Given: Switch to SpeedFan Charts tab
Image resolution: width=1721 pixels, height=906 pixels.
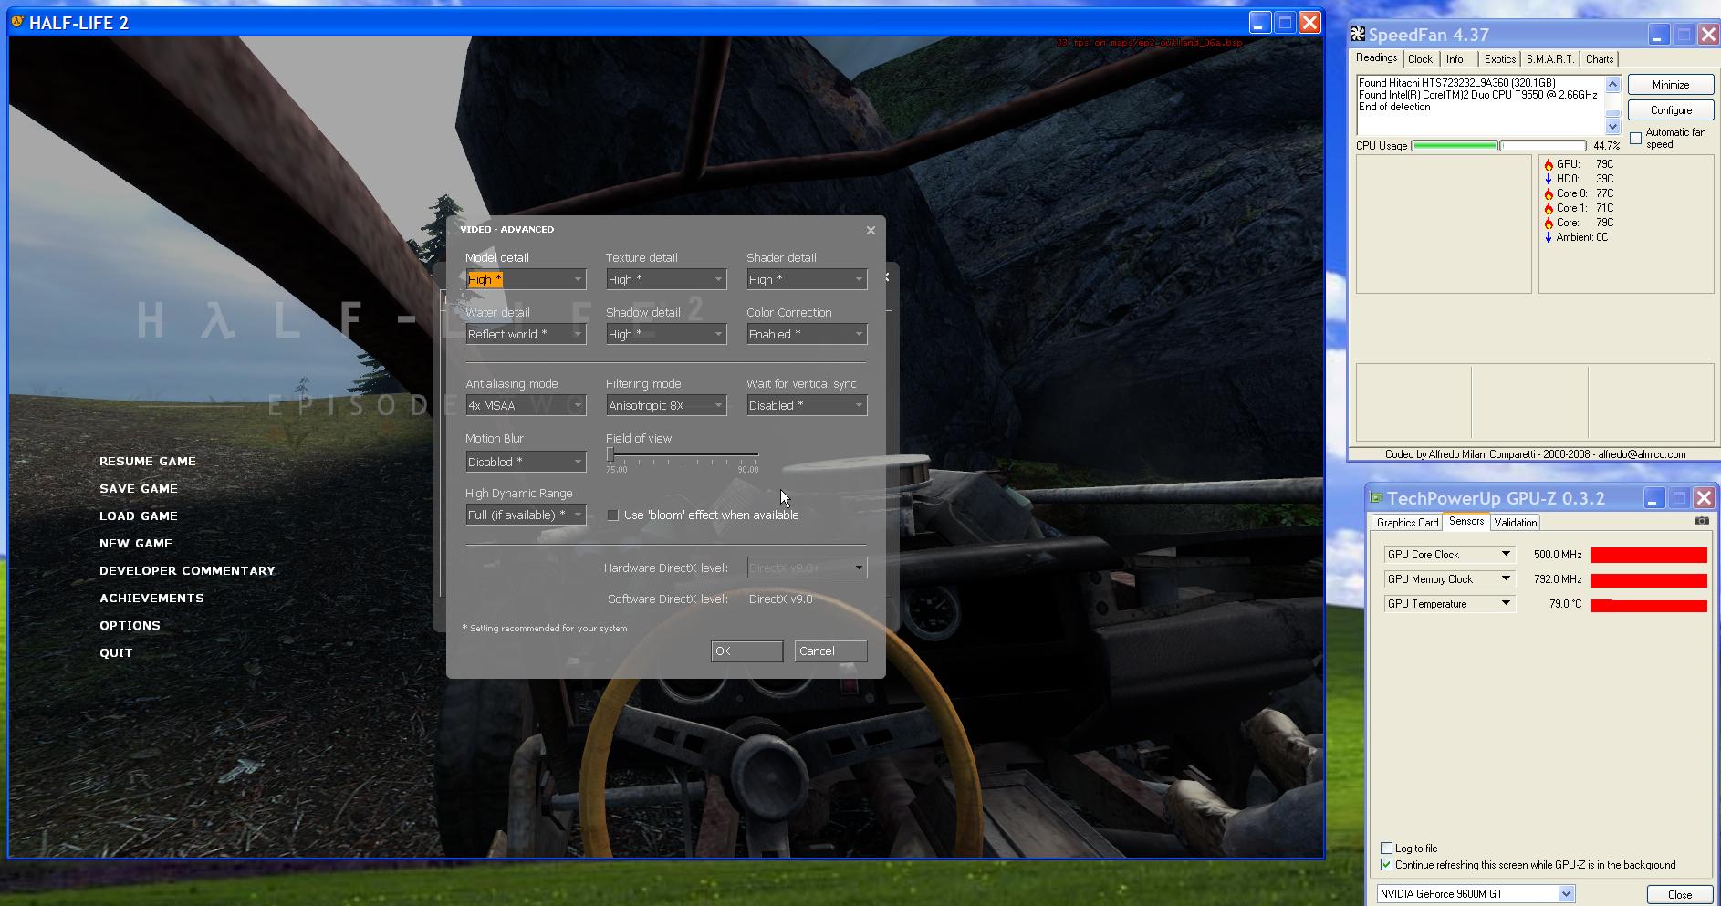Looking at the screenshot, I should pyautogui.click(x=1599, y=59).
